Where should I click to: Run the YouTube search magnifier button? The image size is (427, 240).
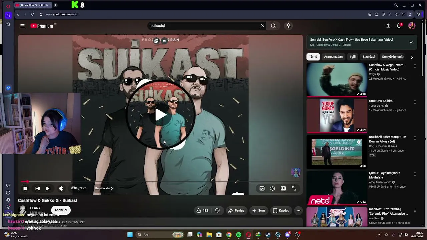coord(273,26)
